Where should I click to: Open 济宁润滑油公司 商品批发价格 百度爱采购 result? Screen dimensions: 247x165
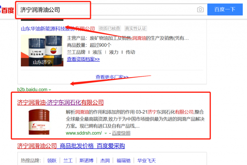71,146
